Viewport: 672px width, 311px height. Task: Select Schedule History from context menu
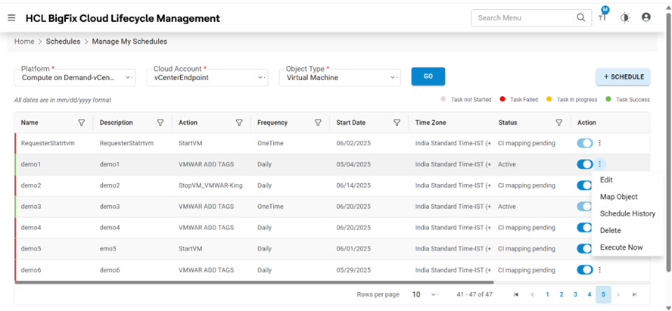click(x=627, y=213)
